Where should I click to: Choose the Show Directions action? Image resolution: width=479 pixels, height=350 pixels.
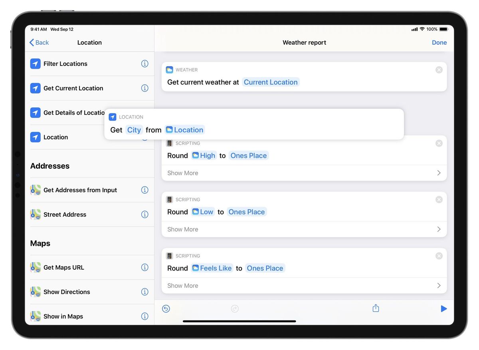pyautogui.click(x=67, y=292)
